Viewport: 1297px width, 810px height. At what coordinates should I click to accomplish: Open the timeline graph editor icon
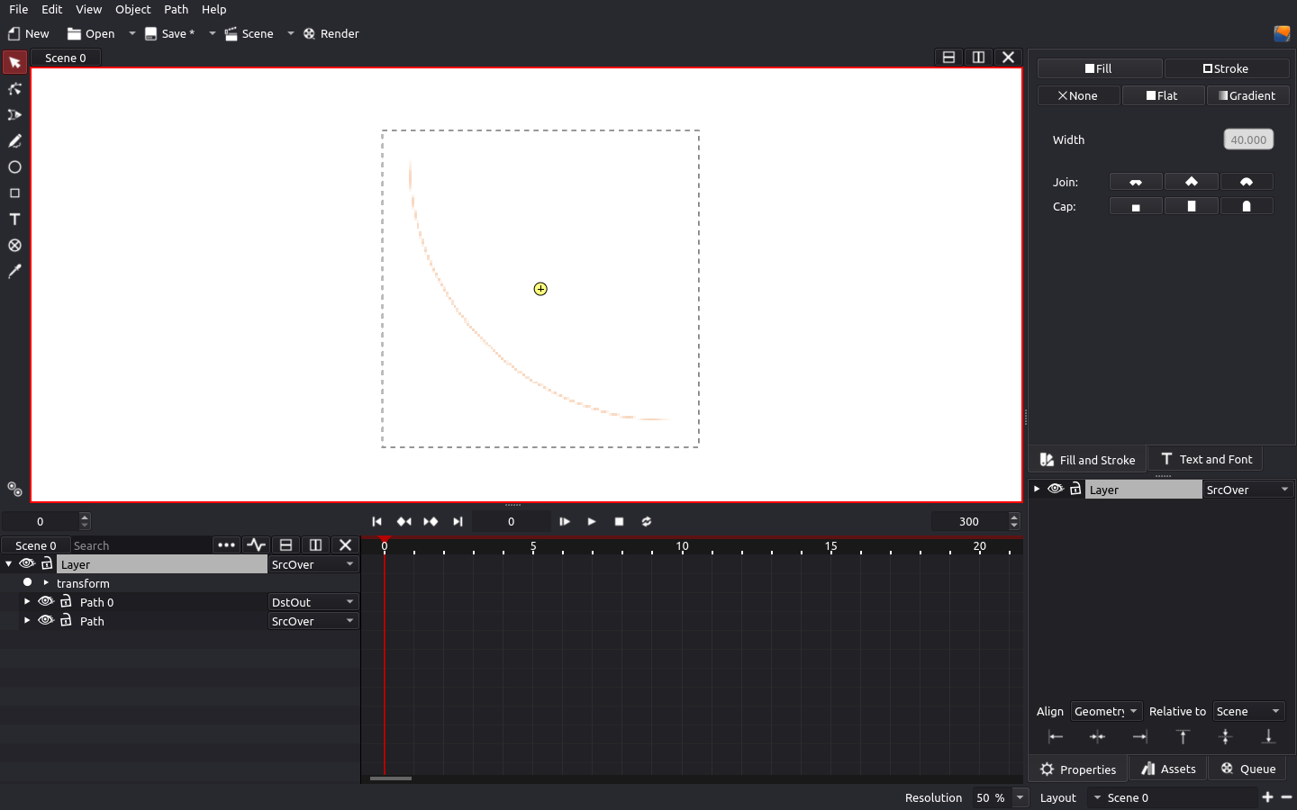tap(257, 545)
